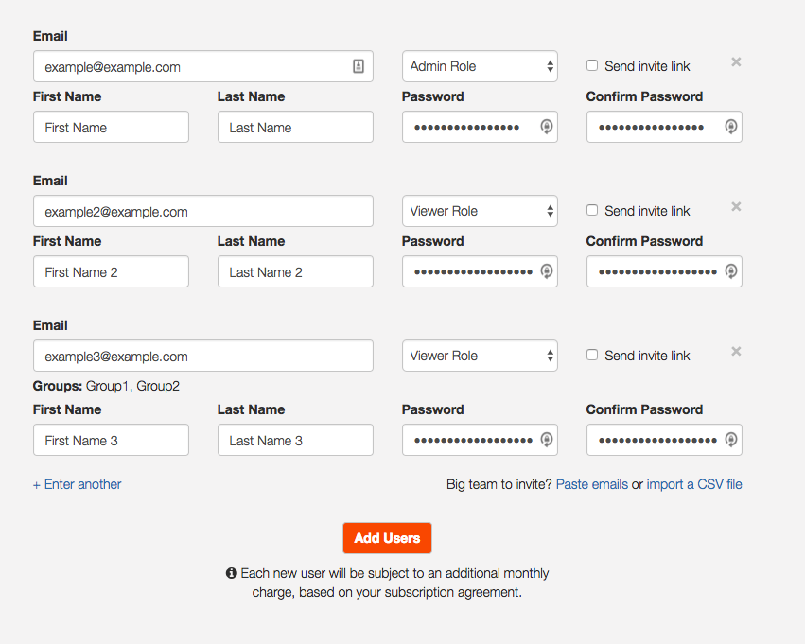Click password manager icon in first Password field

click(x=546, y=126)
